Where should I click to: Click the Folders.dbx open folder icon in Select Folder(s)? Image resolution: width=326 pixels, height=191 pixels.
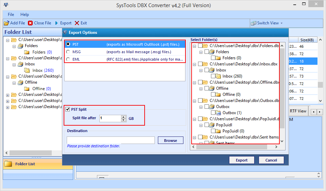coord(205,46)
